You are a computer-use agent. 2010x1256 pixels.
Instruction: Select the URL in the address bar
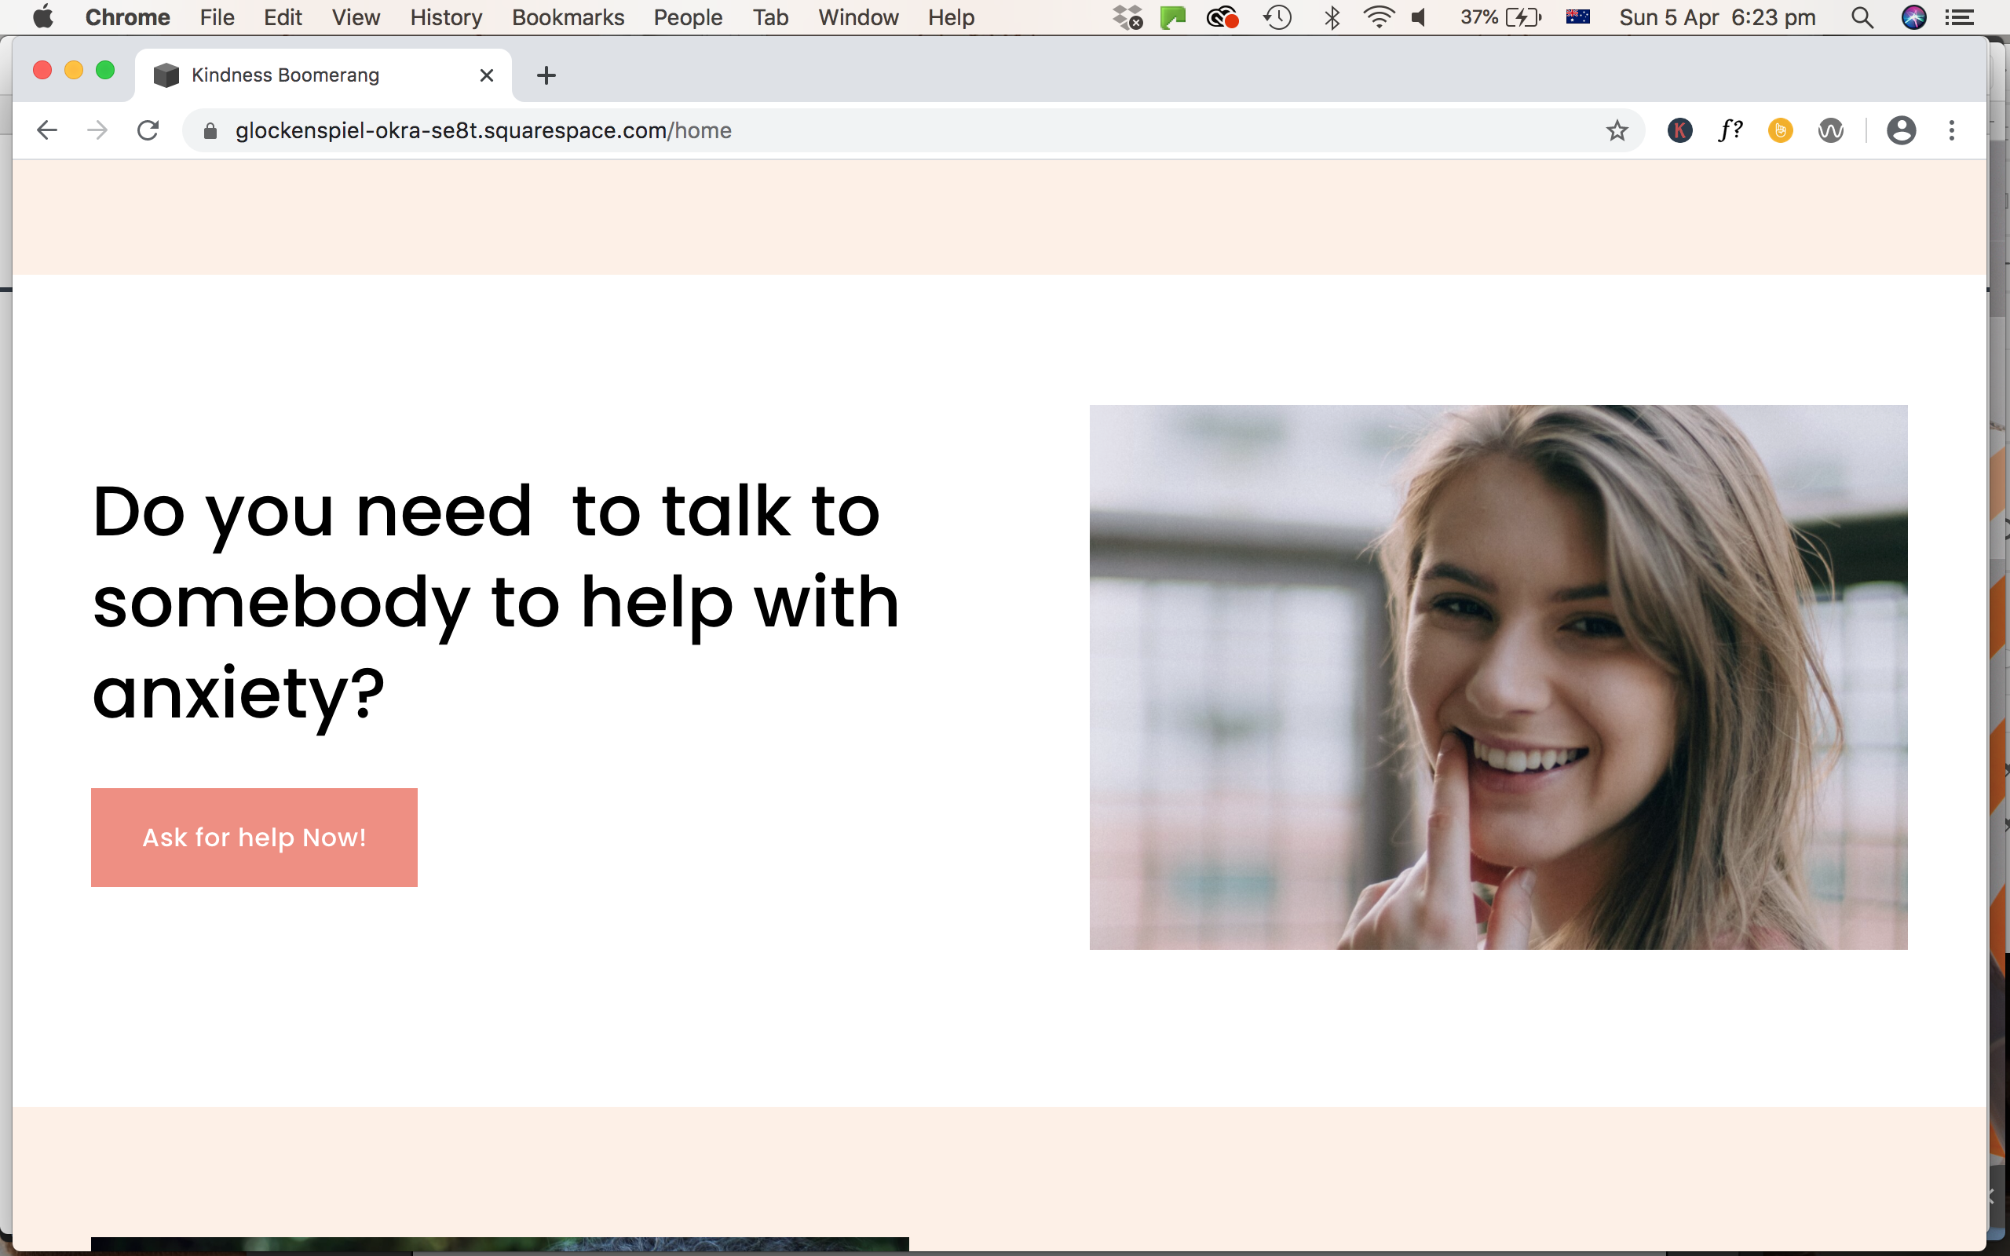482,130
